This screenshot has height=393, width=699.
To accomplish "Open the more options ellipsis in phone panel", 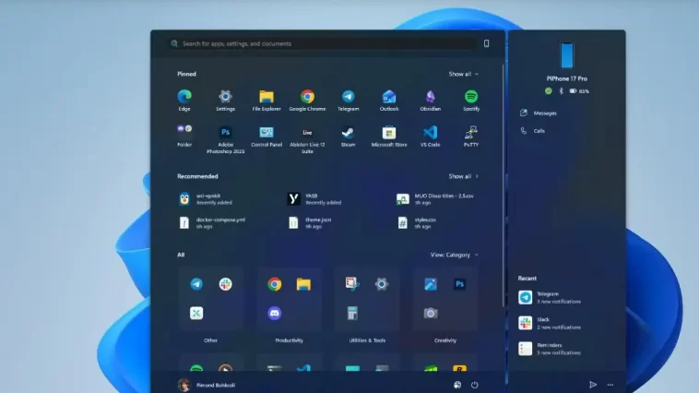I will [x=610, y=385].
